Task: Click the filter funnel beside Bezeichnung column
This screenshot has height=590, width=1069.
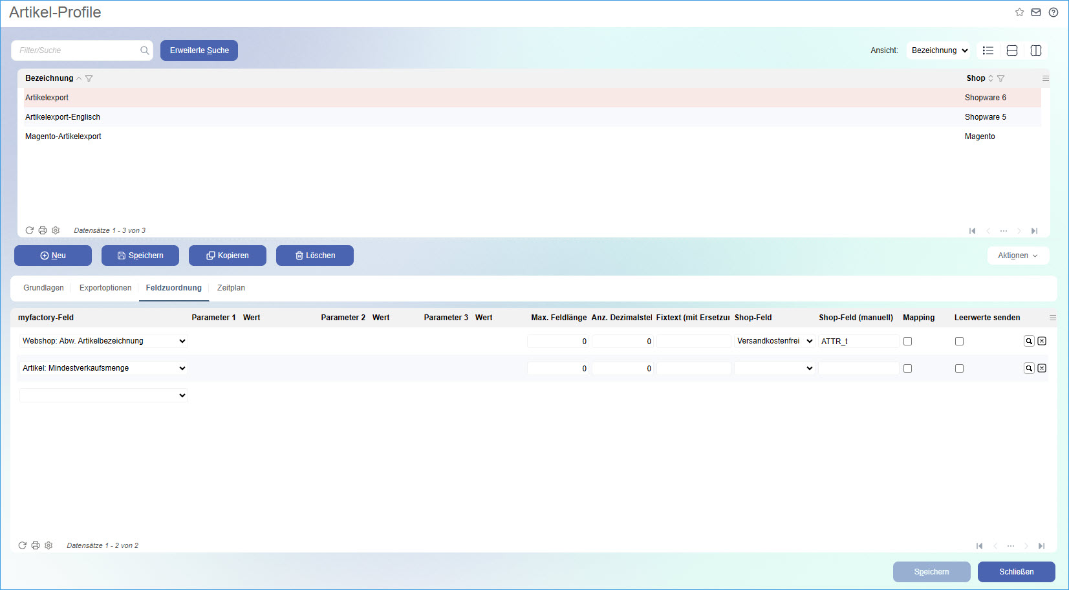Action: [x=89, y=78]
